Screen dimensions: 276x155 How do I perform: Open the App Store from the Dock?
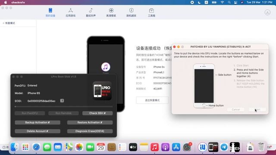click(x=176, y=147)
